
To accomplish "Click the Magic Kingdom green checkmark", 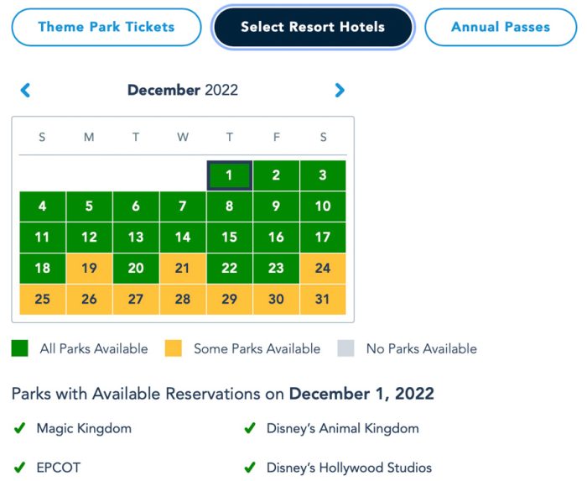I will [x=19, y=429].
